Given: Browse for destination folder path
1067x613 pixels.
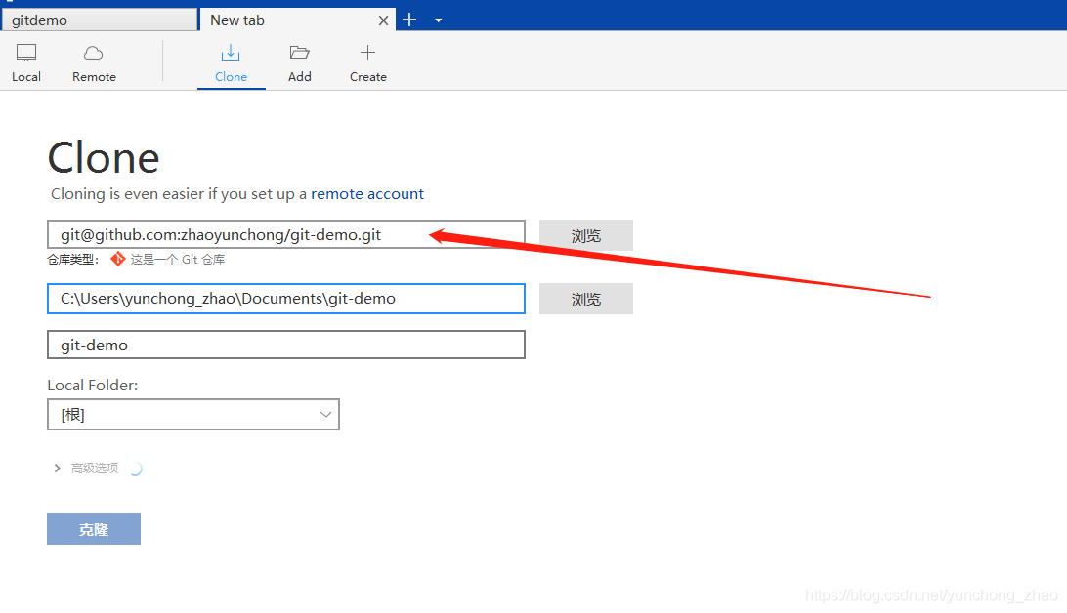Looking at the screenshot, I should [x=586, y=299].
